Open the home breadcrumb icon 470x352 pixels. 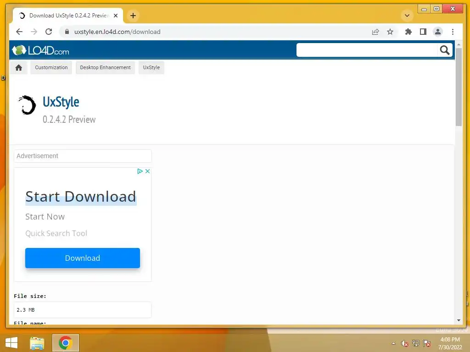point(18,68)
